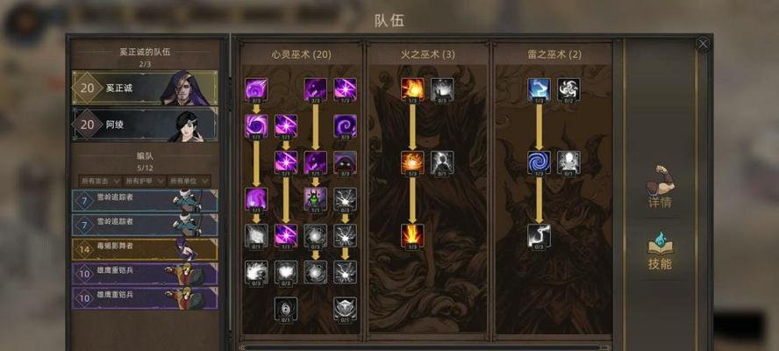Screen dimensions: 779x351
Task: Choose the bottom flame skill in fire tree
Action: tap(413, 235)
